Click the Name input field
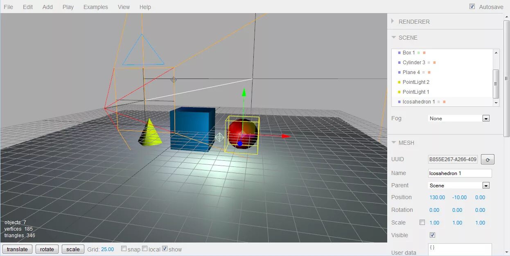The height and width of the screenshot is (256, 510). pyautogui.click(x=460, y=173)
